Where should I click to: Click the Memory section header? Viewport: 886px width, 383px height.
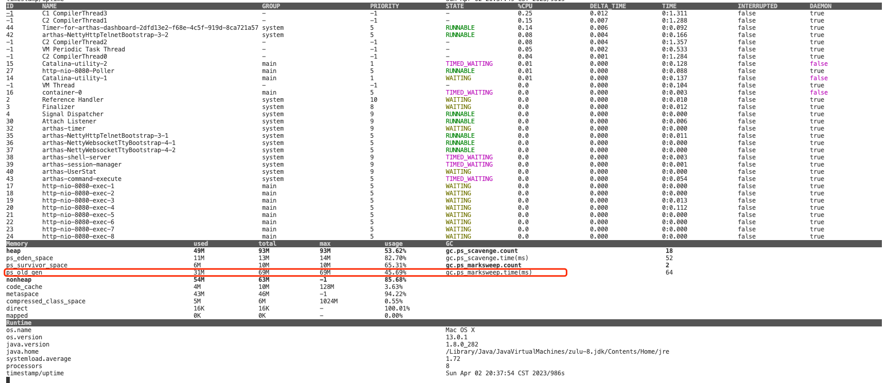(17, 244)
